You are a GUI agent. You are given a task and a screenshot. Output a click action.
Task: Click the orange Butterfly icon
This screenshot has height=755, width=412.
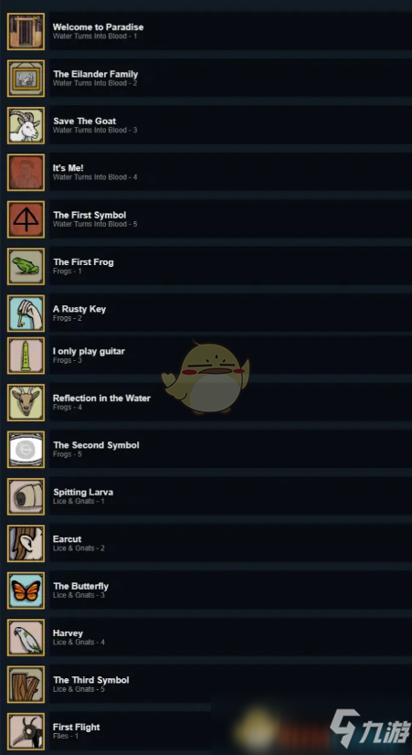26,590
